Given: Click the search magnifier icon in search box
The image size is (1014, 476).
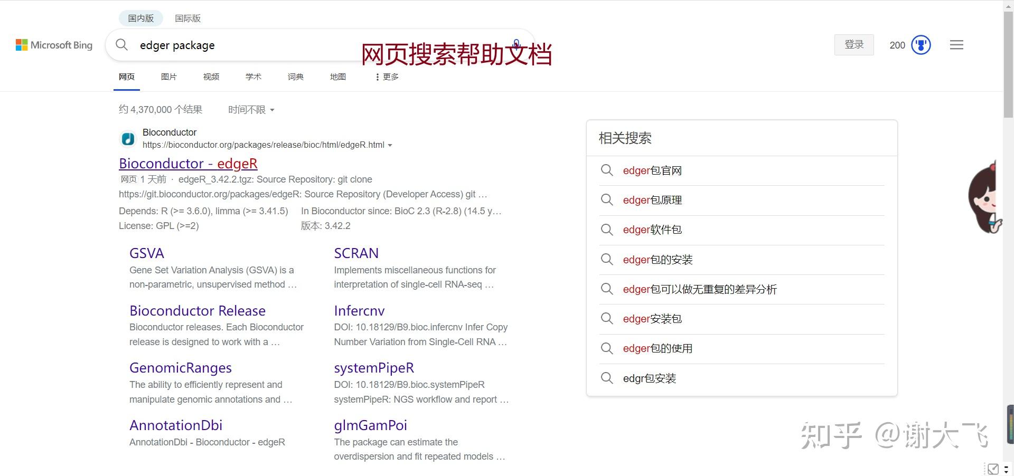Looking at the screenshot, I should [121, 45].
